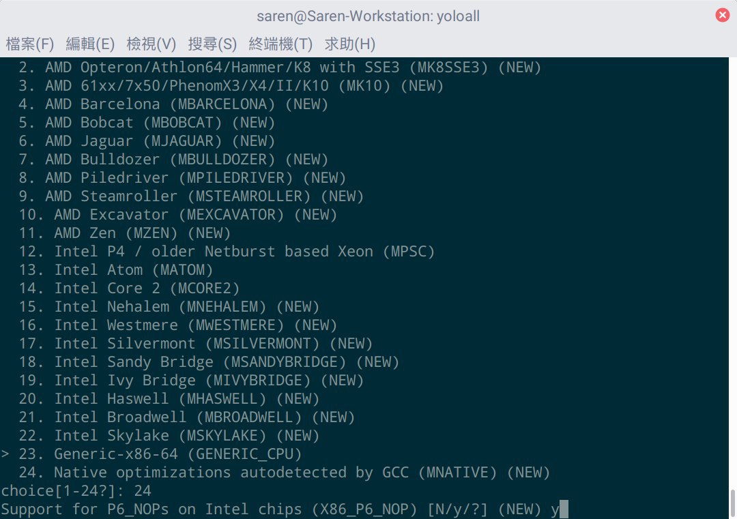
Task: Open the 搜尋(S) menu
Action: click(212, 44)
